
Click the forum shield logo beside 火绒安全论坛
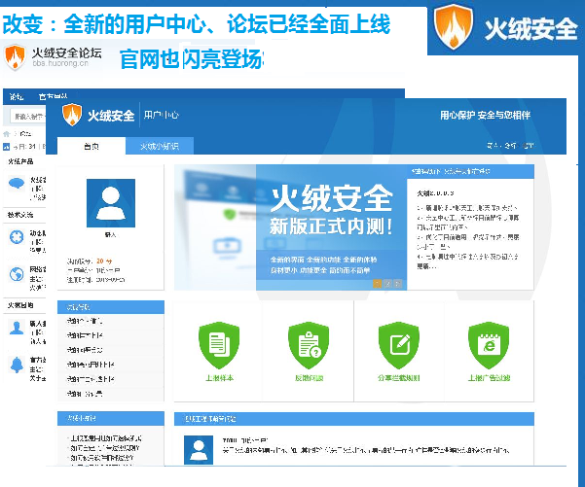[x=15, y=56]
